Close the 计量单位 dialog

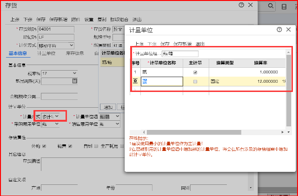289,30
